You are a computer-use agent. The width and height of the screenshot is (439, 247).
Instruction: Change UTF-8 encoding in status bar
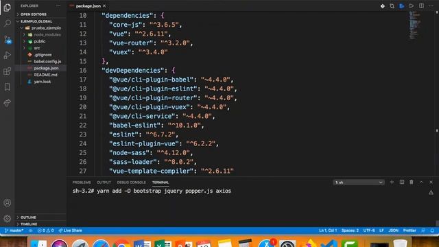369,231
